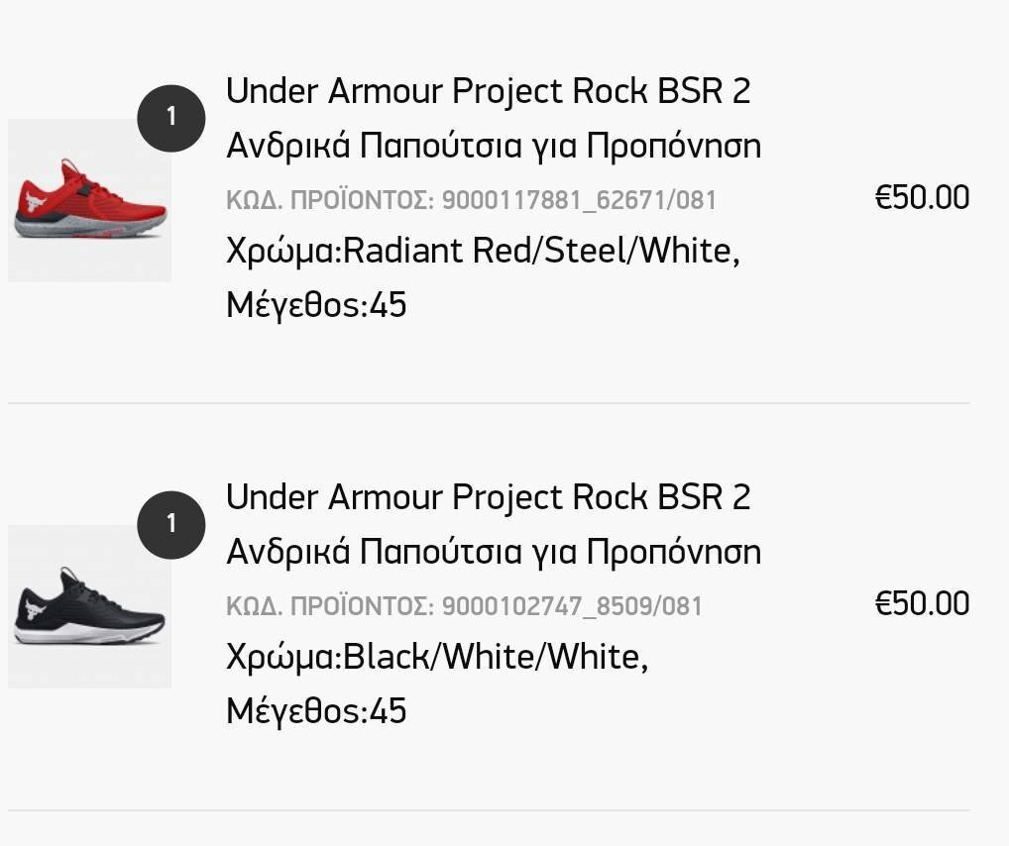Open the Under Armour title of black shoe item
The height and width of the screenshot is (846, 1009).
tap(489, 497)
